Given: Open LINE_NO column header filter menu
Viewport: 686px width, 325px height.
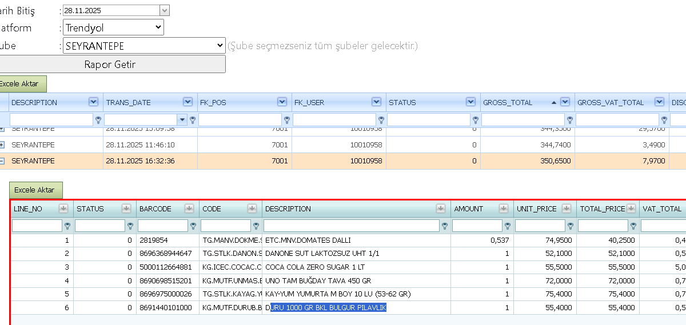Looking at the screenshot, I should point(63,208).
